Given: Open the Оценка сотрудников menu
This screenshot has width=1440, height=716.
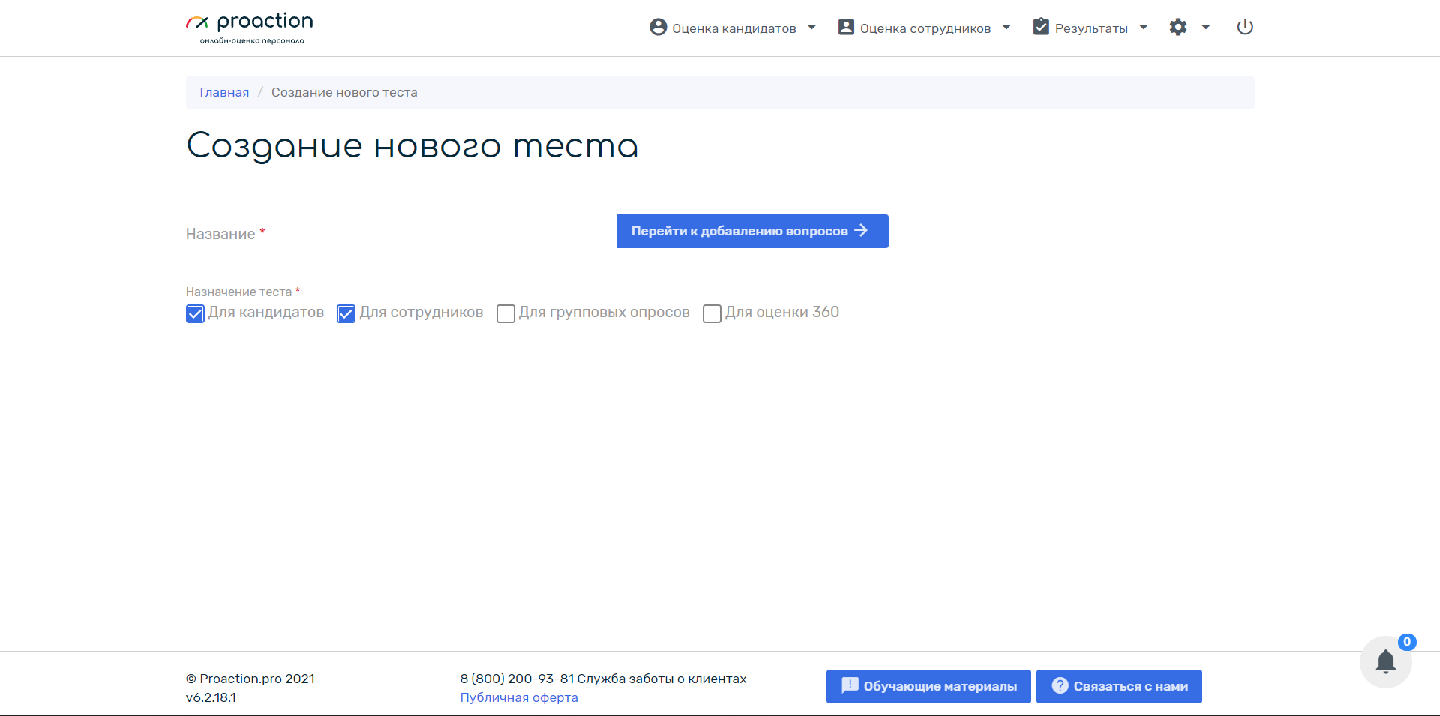Looking at the screenshot, I should 925,28.
